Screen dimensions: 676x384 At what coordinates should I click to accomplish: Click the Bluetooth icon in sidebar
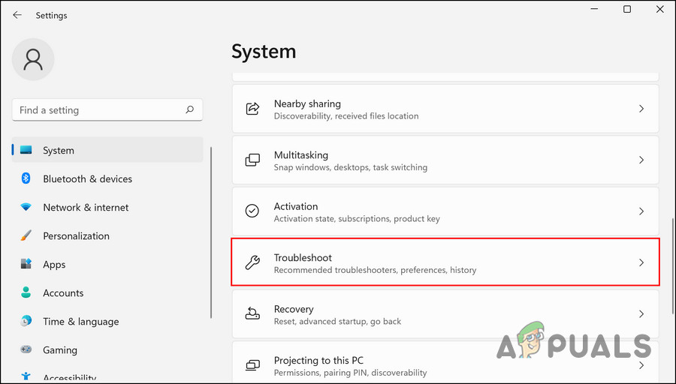click(26, 178)
